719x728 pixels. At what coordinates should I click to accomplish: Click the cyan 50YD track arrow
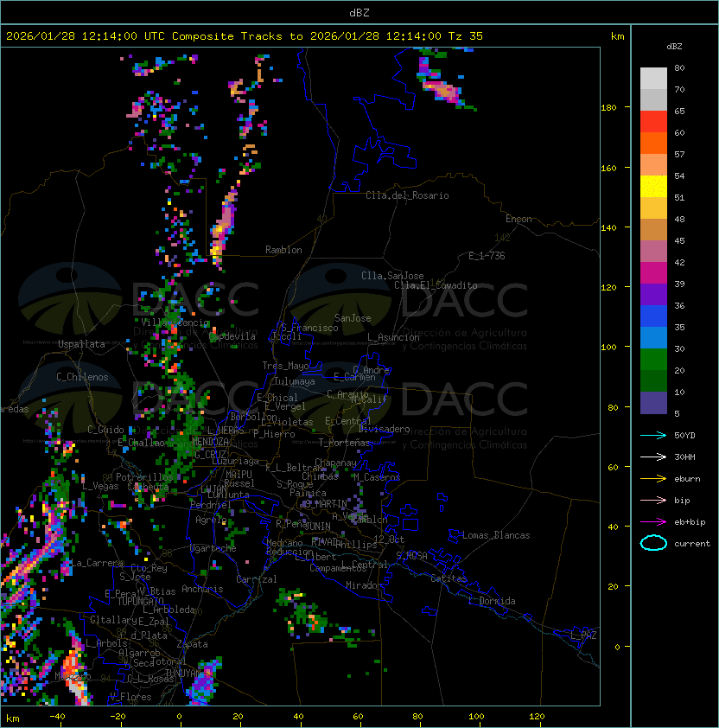pos(653,435)
